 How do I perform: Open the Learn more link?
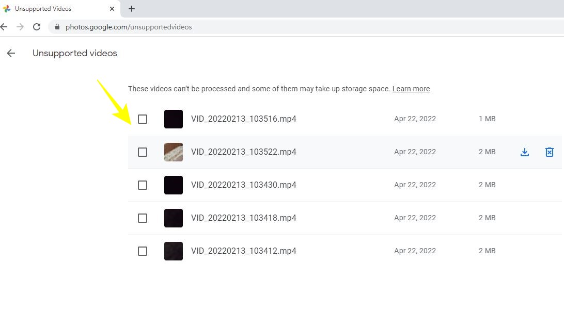pyautogui.click(x=411, y=88)
